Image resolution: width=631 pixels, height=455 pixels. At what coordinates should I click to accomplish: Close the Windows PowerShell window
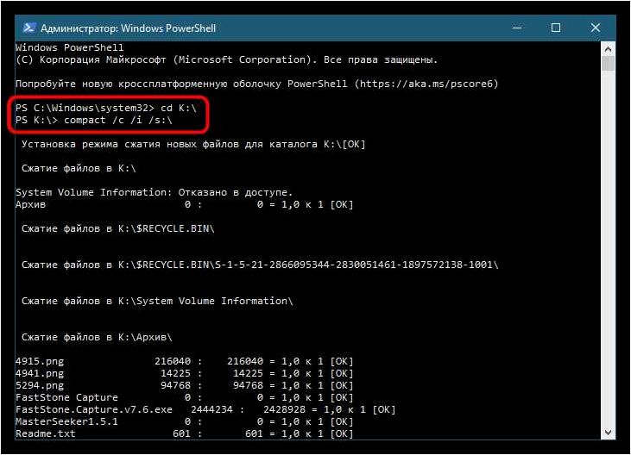tap(596, 28)
